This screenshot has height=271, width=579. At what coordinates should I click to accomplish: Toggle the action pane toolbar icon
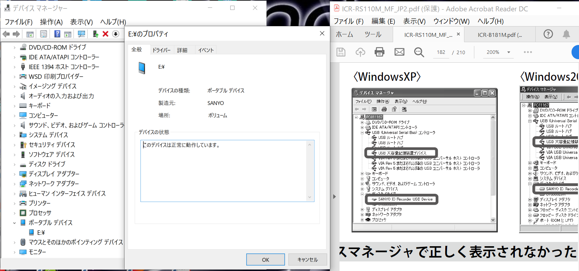(68, 34)
